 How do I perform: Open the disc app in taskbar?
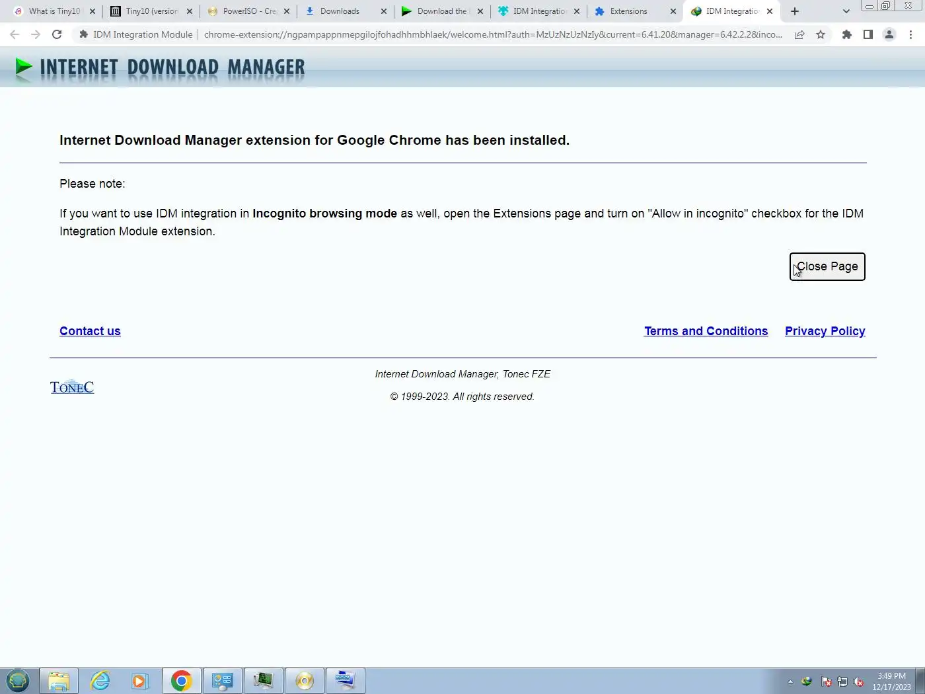point(305,681)
